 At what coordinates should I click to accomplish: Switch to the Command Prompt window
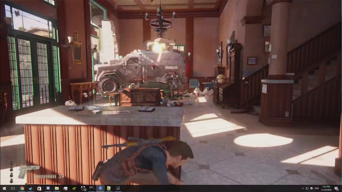tap(92, 188)
